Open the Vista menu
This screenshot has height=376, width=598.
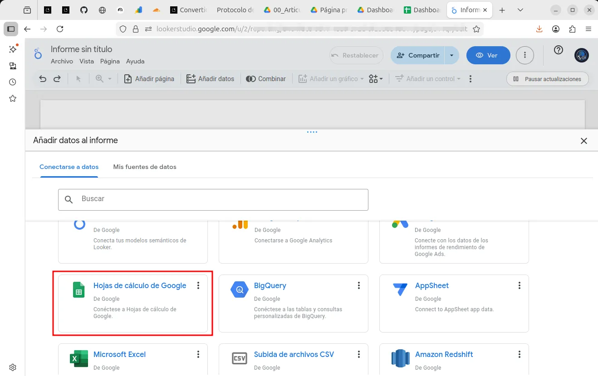(87, 61)
